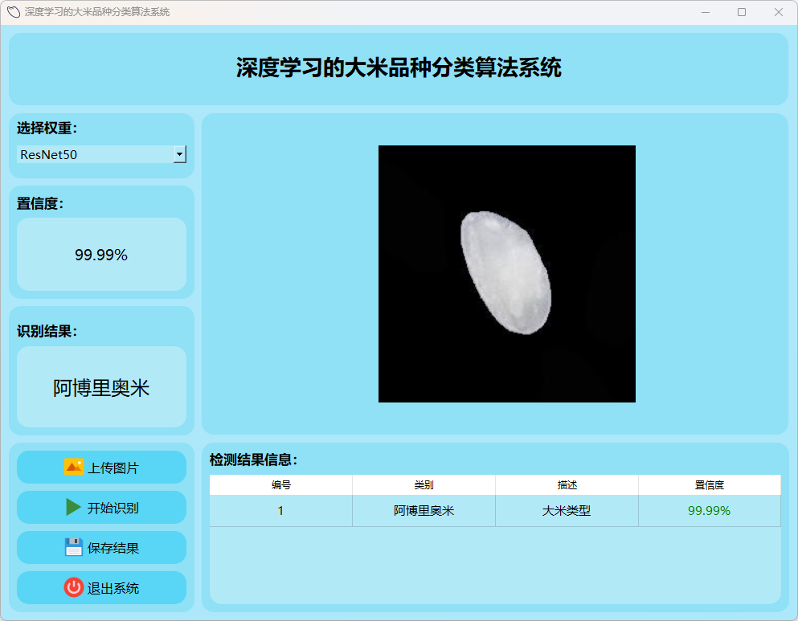Select the 阿博里奥米 cell in the results table
The width and height of the screenshot is (798, 621).
point(424,511)
